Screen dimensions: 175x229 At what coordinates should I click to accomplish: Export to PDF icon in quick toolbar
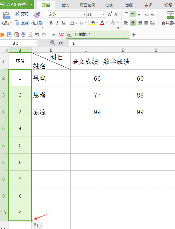(x=16, y=35)
